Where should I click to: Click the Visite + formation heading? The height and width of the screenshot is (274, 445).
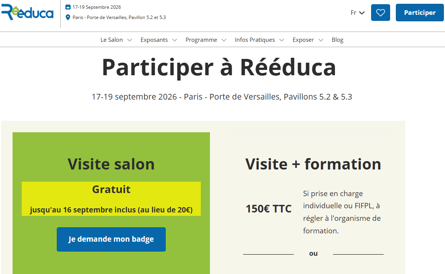click(x=313, y=164)
